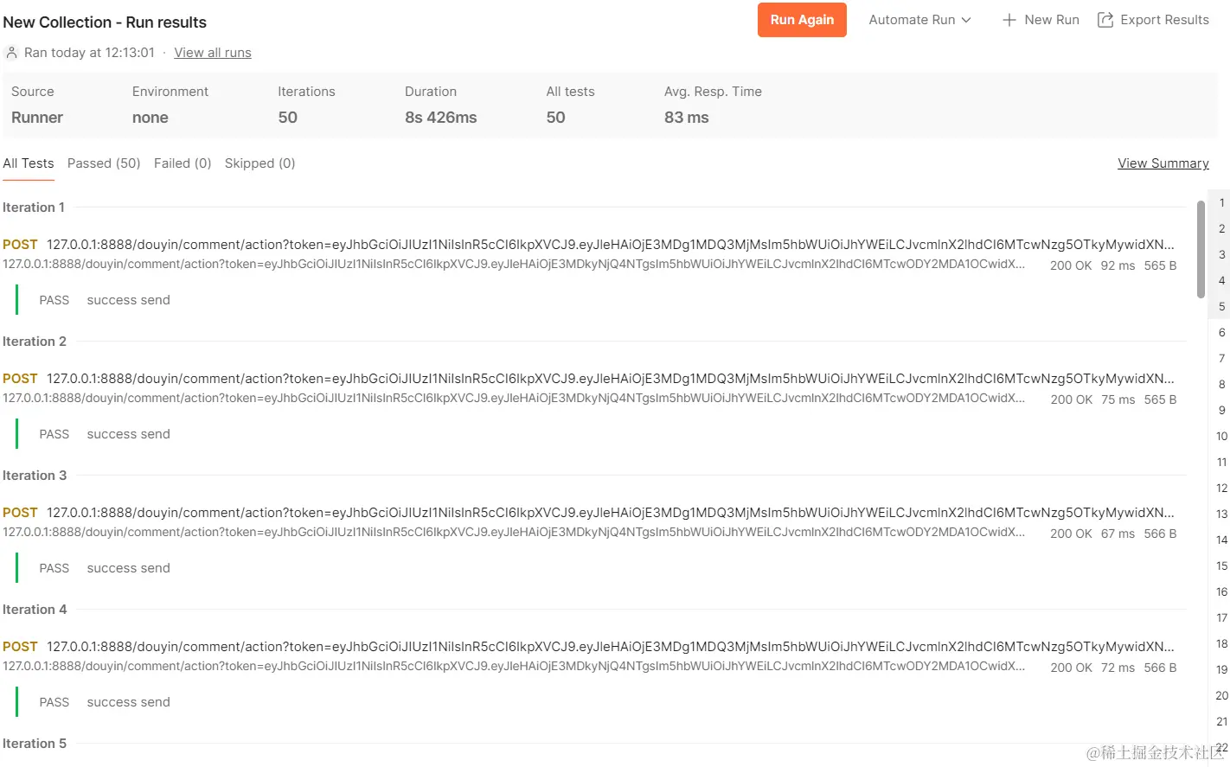Switch to the Failed (0) tab

pos(183,163)
